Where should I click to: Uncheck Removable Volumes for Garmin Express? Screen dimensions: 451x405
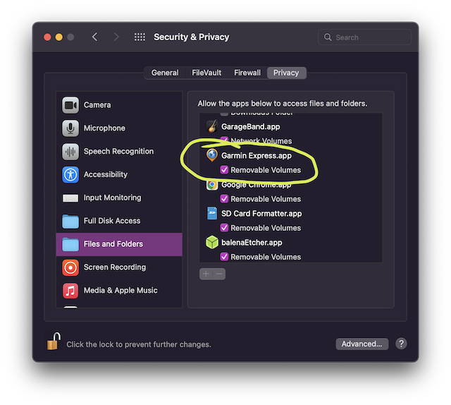point(224,170)
